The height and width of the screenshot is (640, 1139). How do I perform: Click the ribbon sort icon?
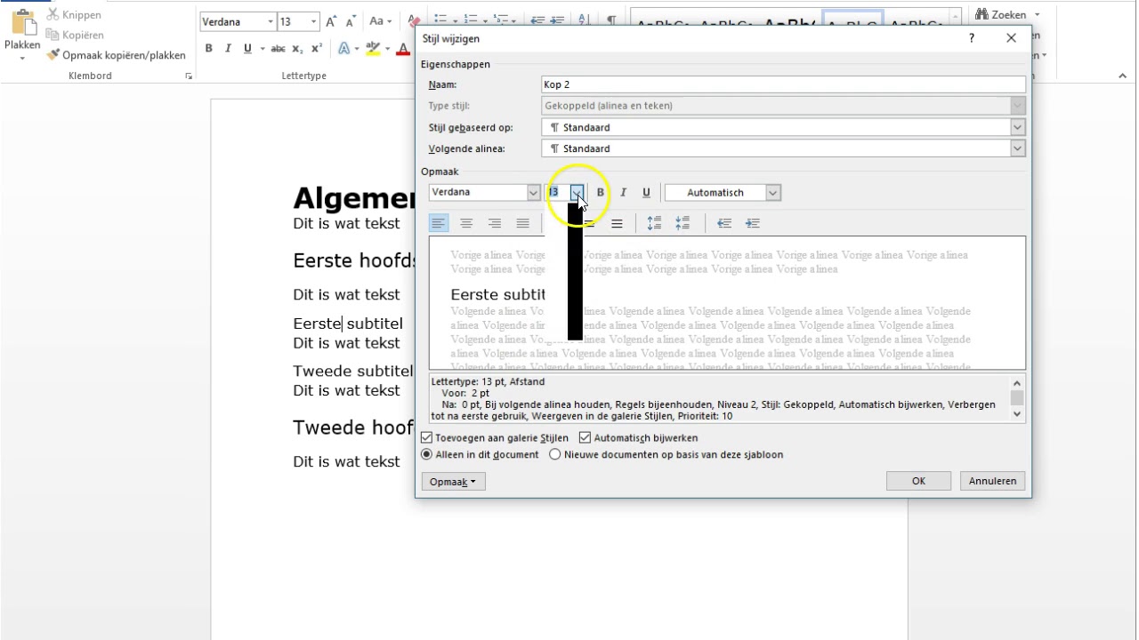[x=583, y=20]
